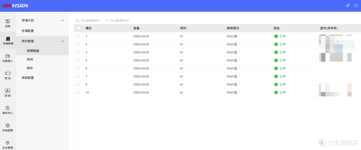Click green status icon for slot 5
Screen dimensions: 361x150
click(x=276, y=60)
